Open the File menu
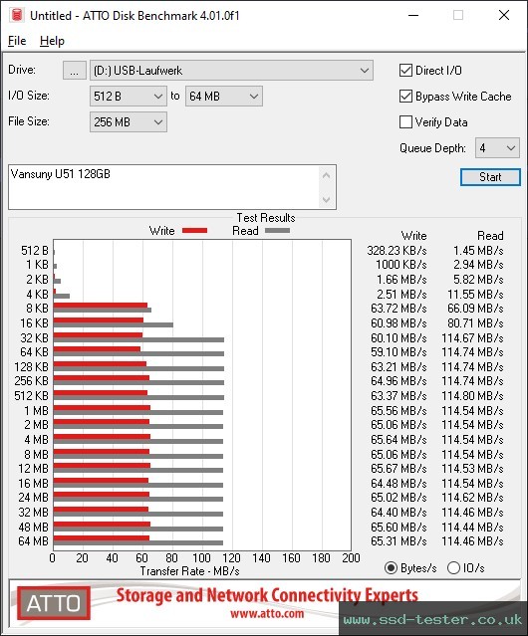Screen dimensions: 528x636 click(17, 41)
